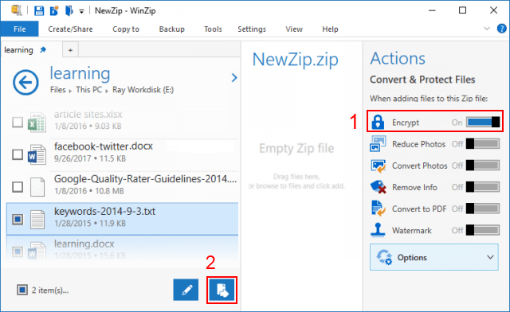This screenshot has width=510, height=312.
Task: Go back with the circled arrow button
Action: (x=25, y=82)
